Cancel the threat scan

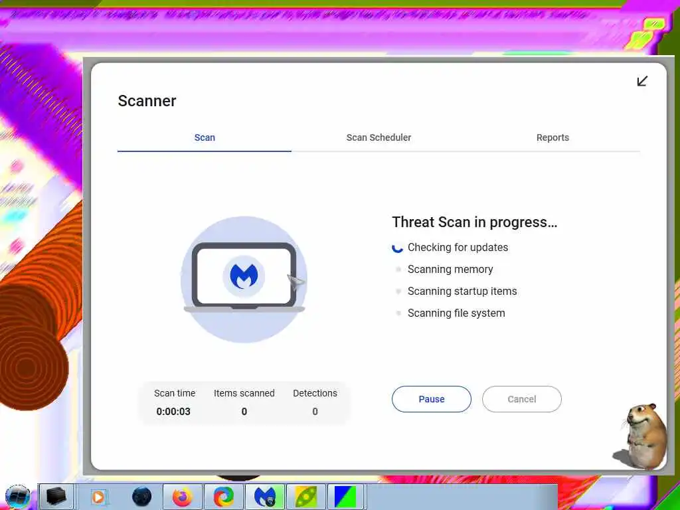tap(522, 399)
